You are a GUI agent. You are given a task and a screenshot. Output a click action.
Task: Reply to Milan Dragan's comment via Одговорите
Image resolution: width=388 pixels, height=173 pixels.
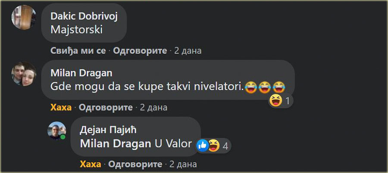tap(106, 107)
